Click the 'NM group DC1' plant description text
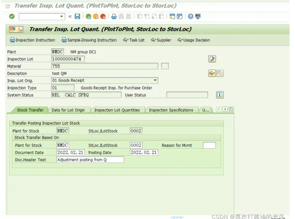The height and width of the screenshot is (219, 295). (83, 52)
